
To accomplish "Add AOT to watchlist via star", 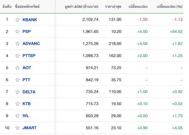I will pos(18,68).
